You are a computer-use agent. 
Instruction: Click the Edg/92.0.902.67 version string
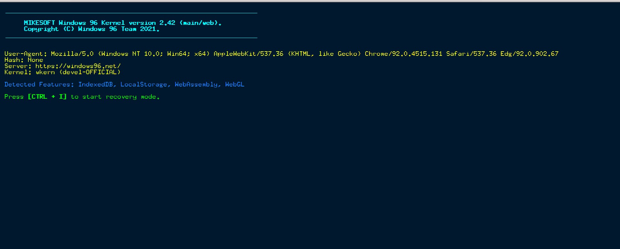point(529,54)
